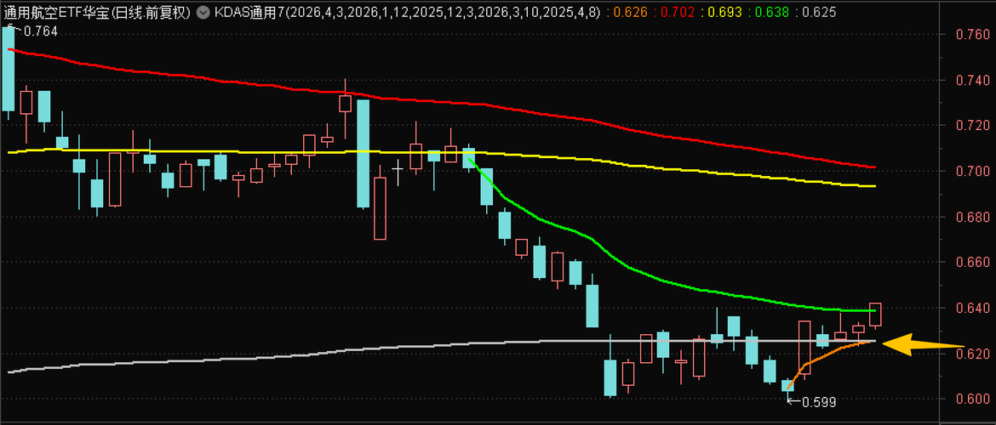996x425 pixels.
Task: Click the tall cyan candlestick below 0.740 peak
Action: pyautogui.click(x=363, y=154)
